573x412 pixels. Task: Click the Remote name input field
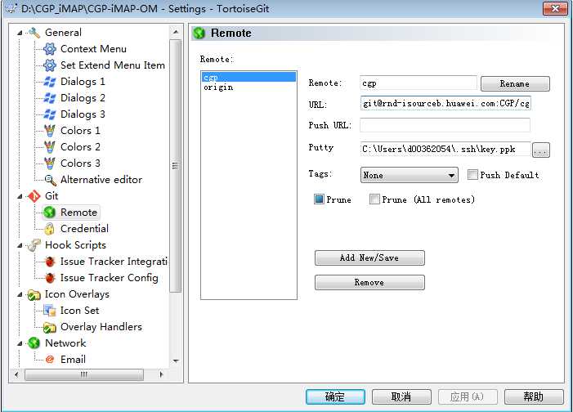[418, 83]
